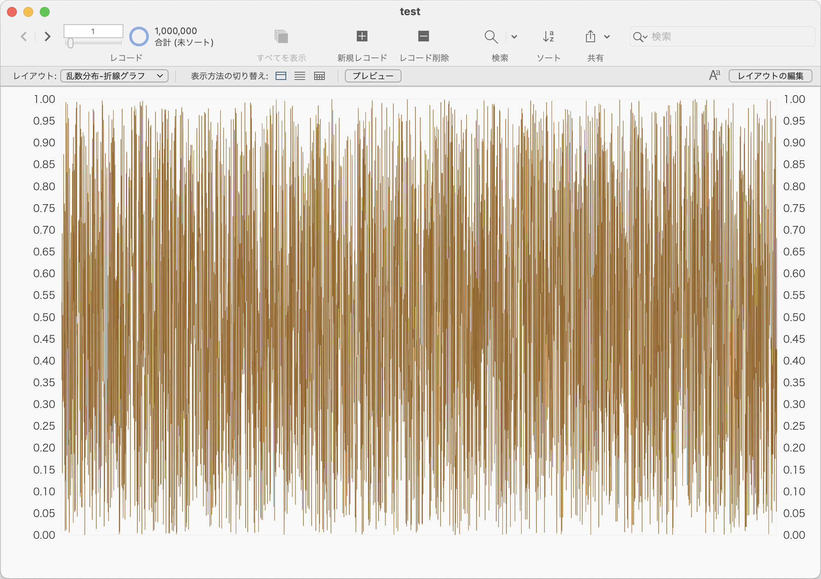The width and height of the screenshot is (821, 579).
Task: Click the 共有 label
Action: click(595, 58)
